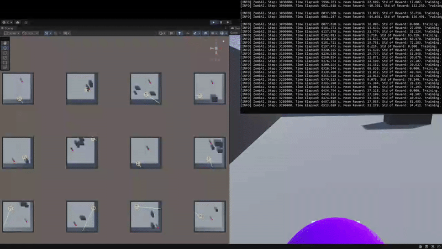Click the console line for Step 3190000

pos(341,68)
